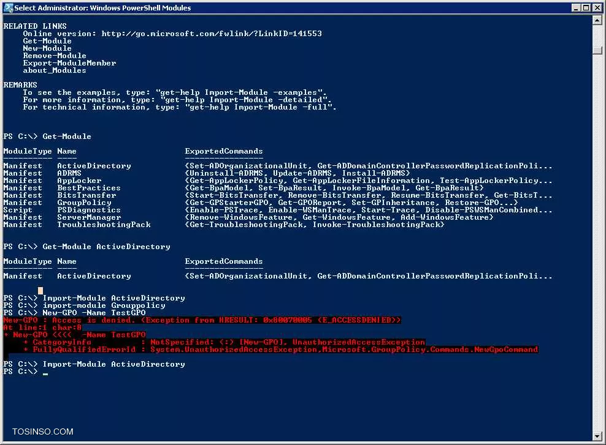Image resolution: width=606 pixels, height=445 pixels.
Task: Click the scrollbar up arrow
Action: [x=597, y=19]
